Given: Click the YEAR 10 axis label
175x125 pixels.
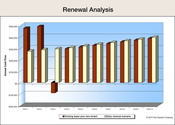Looking at the screenshot, I should tap(150, 109).
